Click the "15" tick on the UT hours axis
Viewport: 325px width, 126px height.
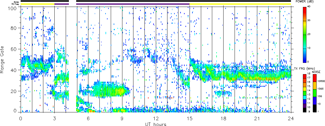pos(190,118)
